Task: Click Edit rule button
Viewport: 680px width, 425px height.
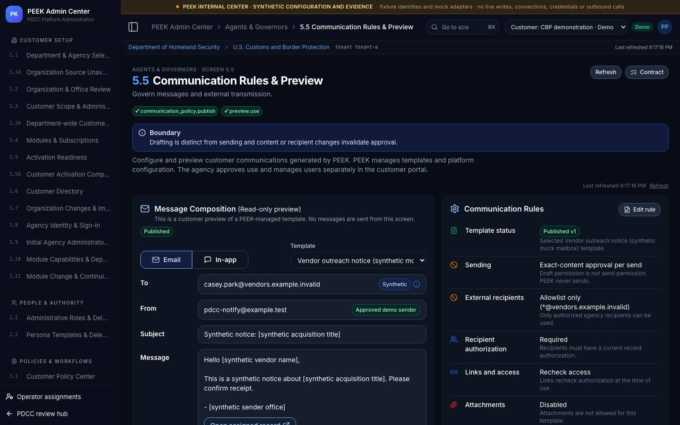Action: (x=639, y=210)
